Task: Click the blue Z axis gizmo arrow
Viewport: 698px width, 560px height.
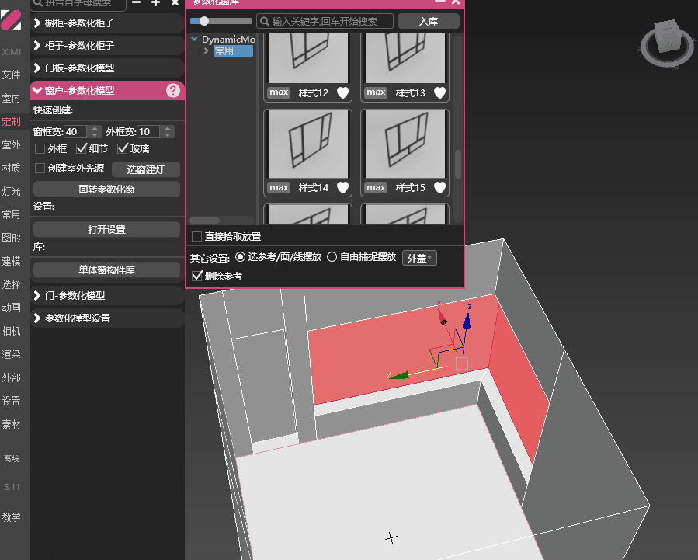Action: click(x=467, y=322)
